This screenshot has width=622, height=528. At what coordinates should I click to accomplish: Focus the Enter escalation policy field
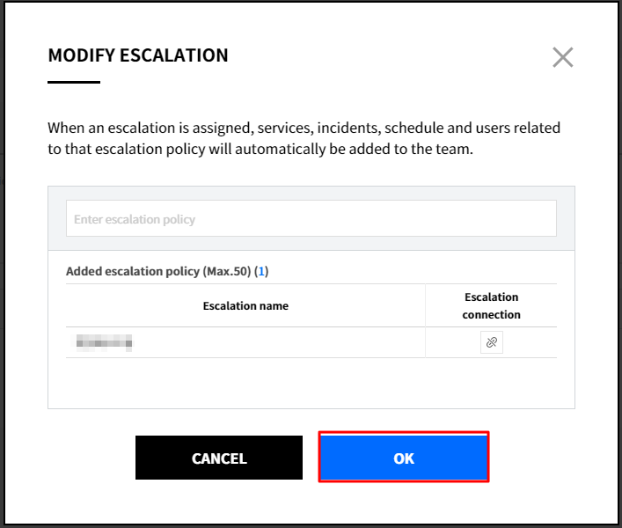tap(311, 218)
